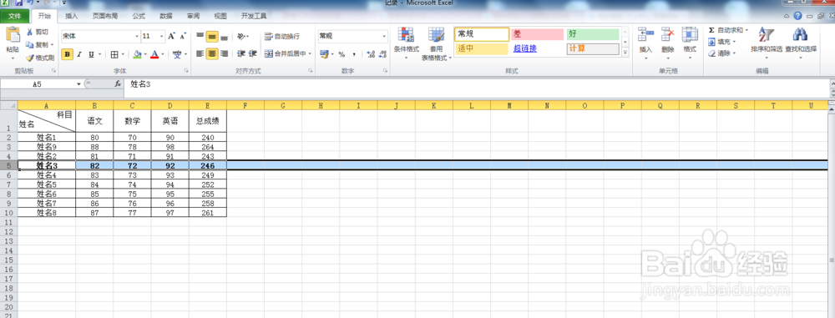The width and height of the screenshot is (835, 318).
Task: Toggle Bold formatting button
Action: coord(67,54)
